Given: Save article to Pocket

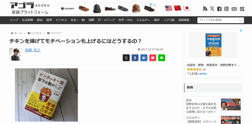Looking at the screenshot, I should point(153,58).
